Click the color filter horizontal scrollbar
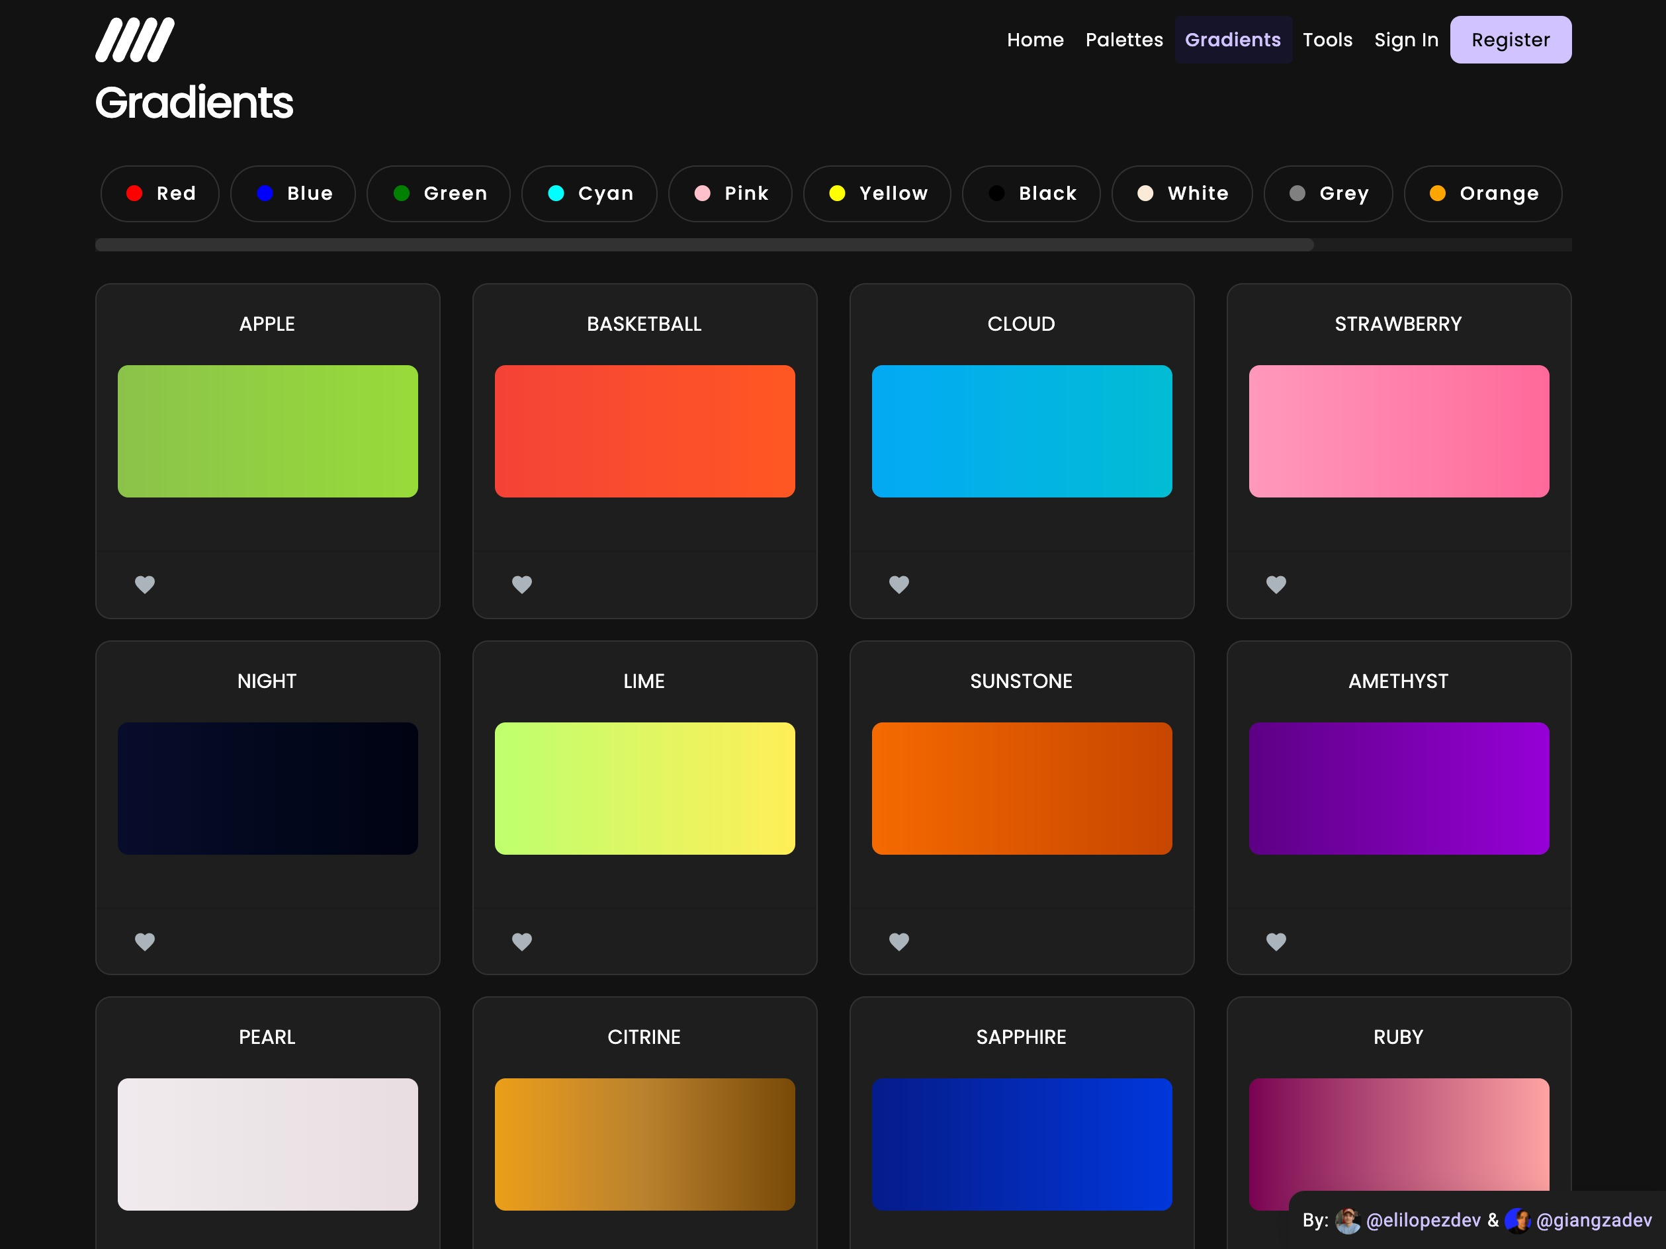1666x1249 pixels. [x=704, y=245]
